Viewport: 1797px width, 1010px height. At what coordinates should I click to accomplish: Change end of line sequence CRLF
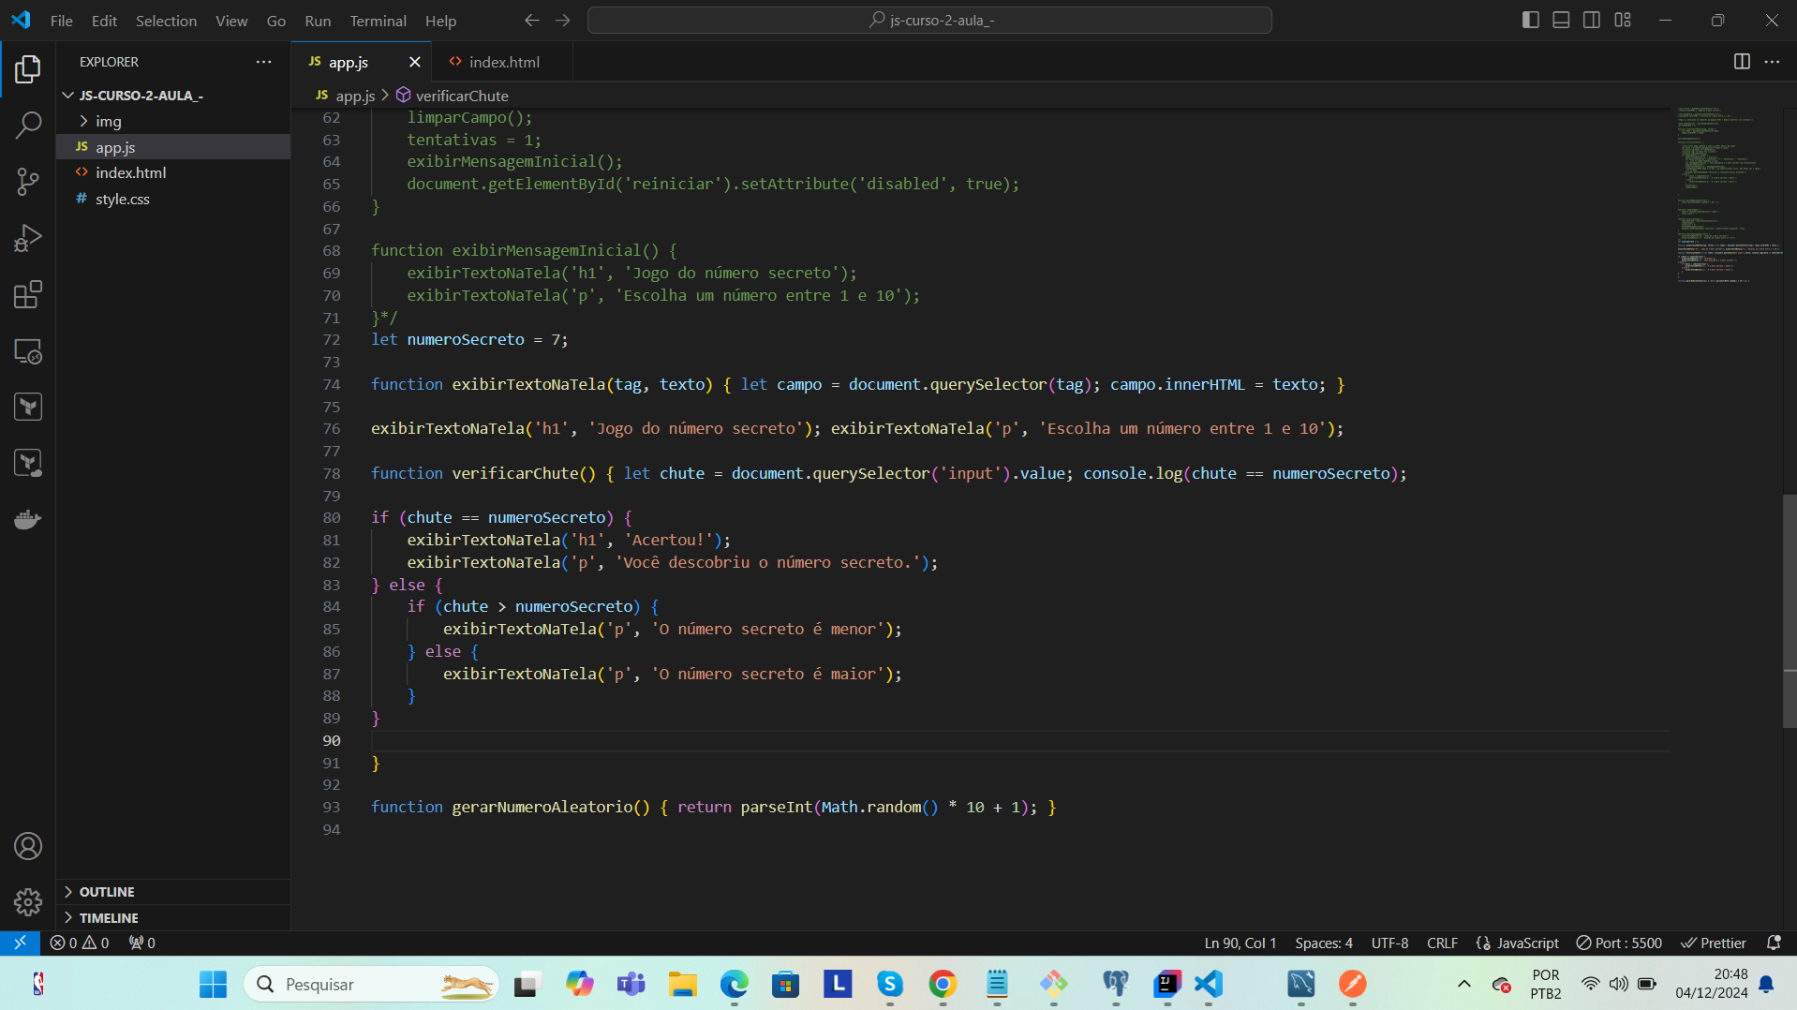pos(1442,943)
